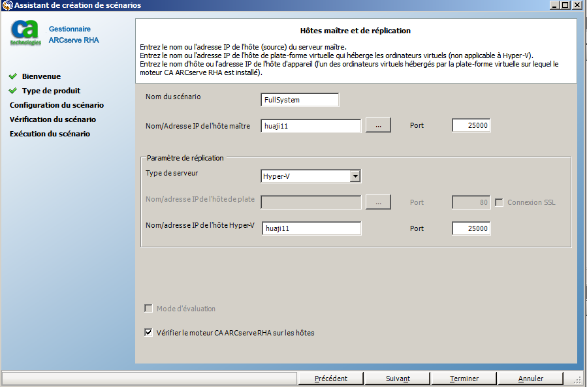
Task: Click the master host name input field
Action: [x=311, y=126]
